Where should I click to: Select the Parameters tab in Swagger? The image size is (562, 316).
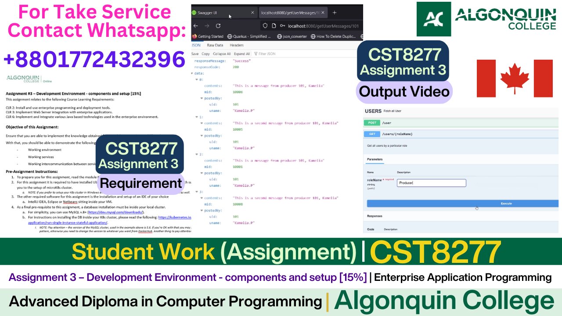click(x=375, y=159)
